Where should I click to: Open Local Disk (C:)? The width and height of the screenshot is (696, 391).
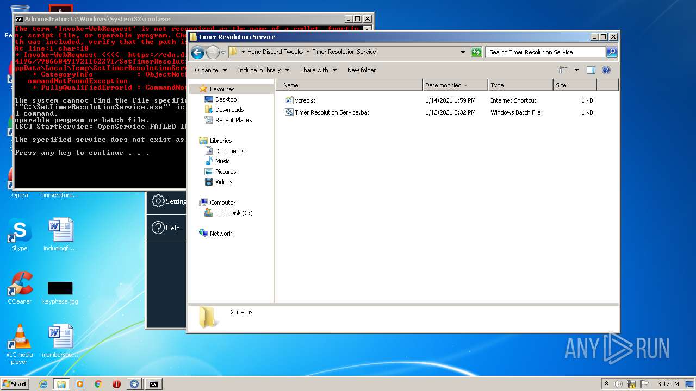coord(234,213)
